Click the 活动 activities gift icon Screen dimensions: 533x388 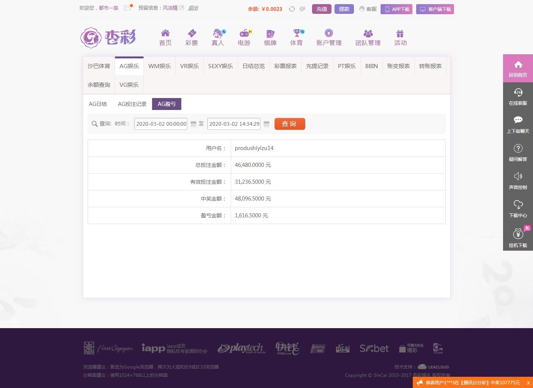400,37
